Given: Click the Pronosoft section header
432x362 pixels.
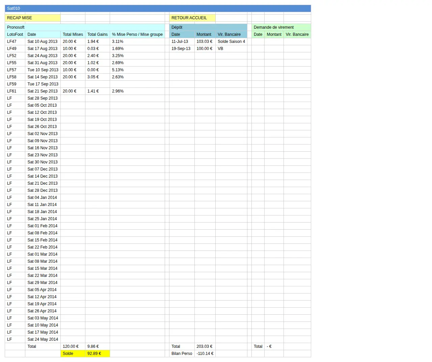Looking at the screenshot, I should 85,27.
